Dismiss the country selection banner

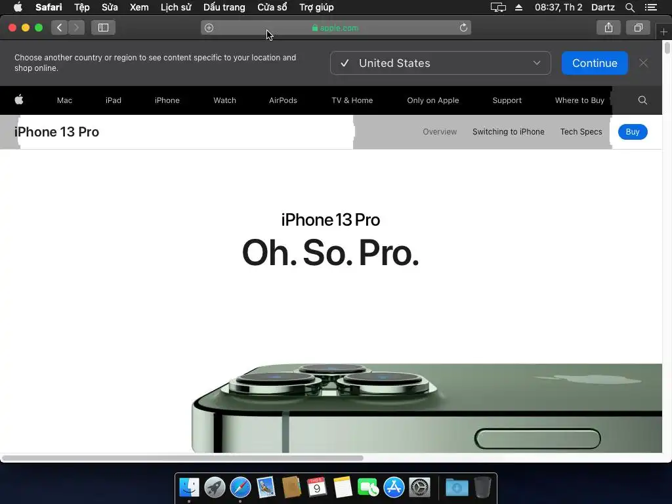click(643, 63)
